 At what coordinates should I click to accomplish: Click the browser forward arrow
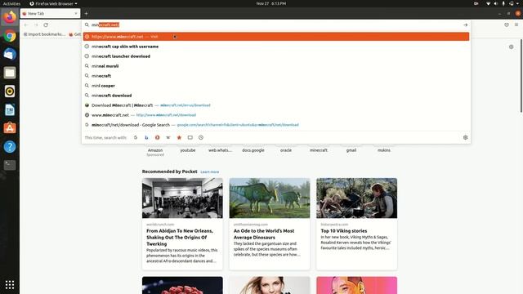pos(36,25)
